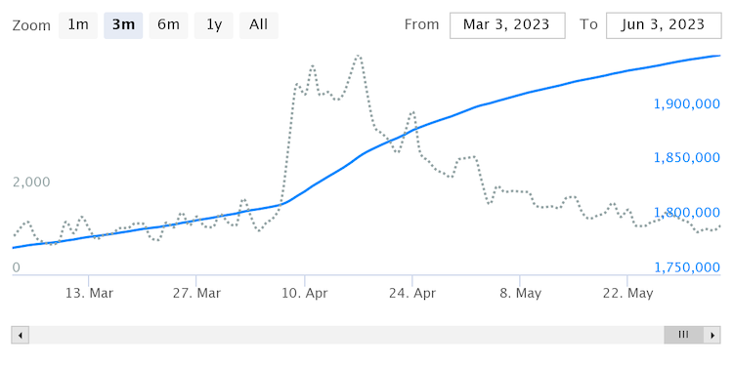Click the empty scrollbar track

pos(346,335)
